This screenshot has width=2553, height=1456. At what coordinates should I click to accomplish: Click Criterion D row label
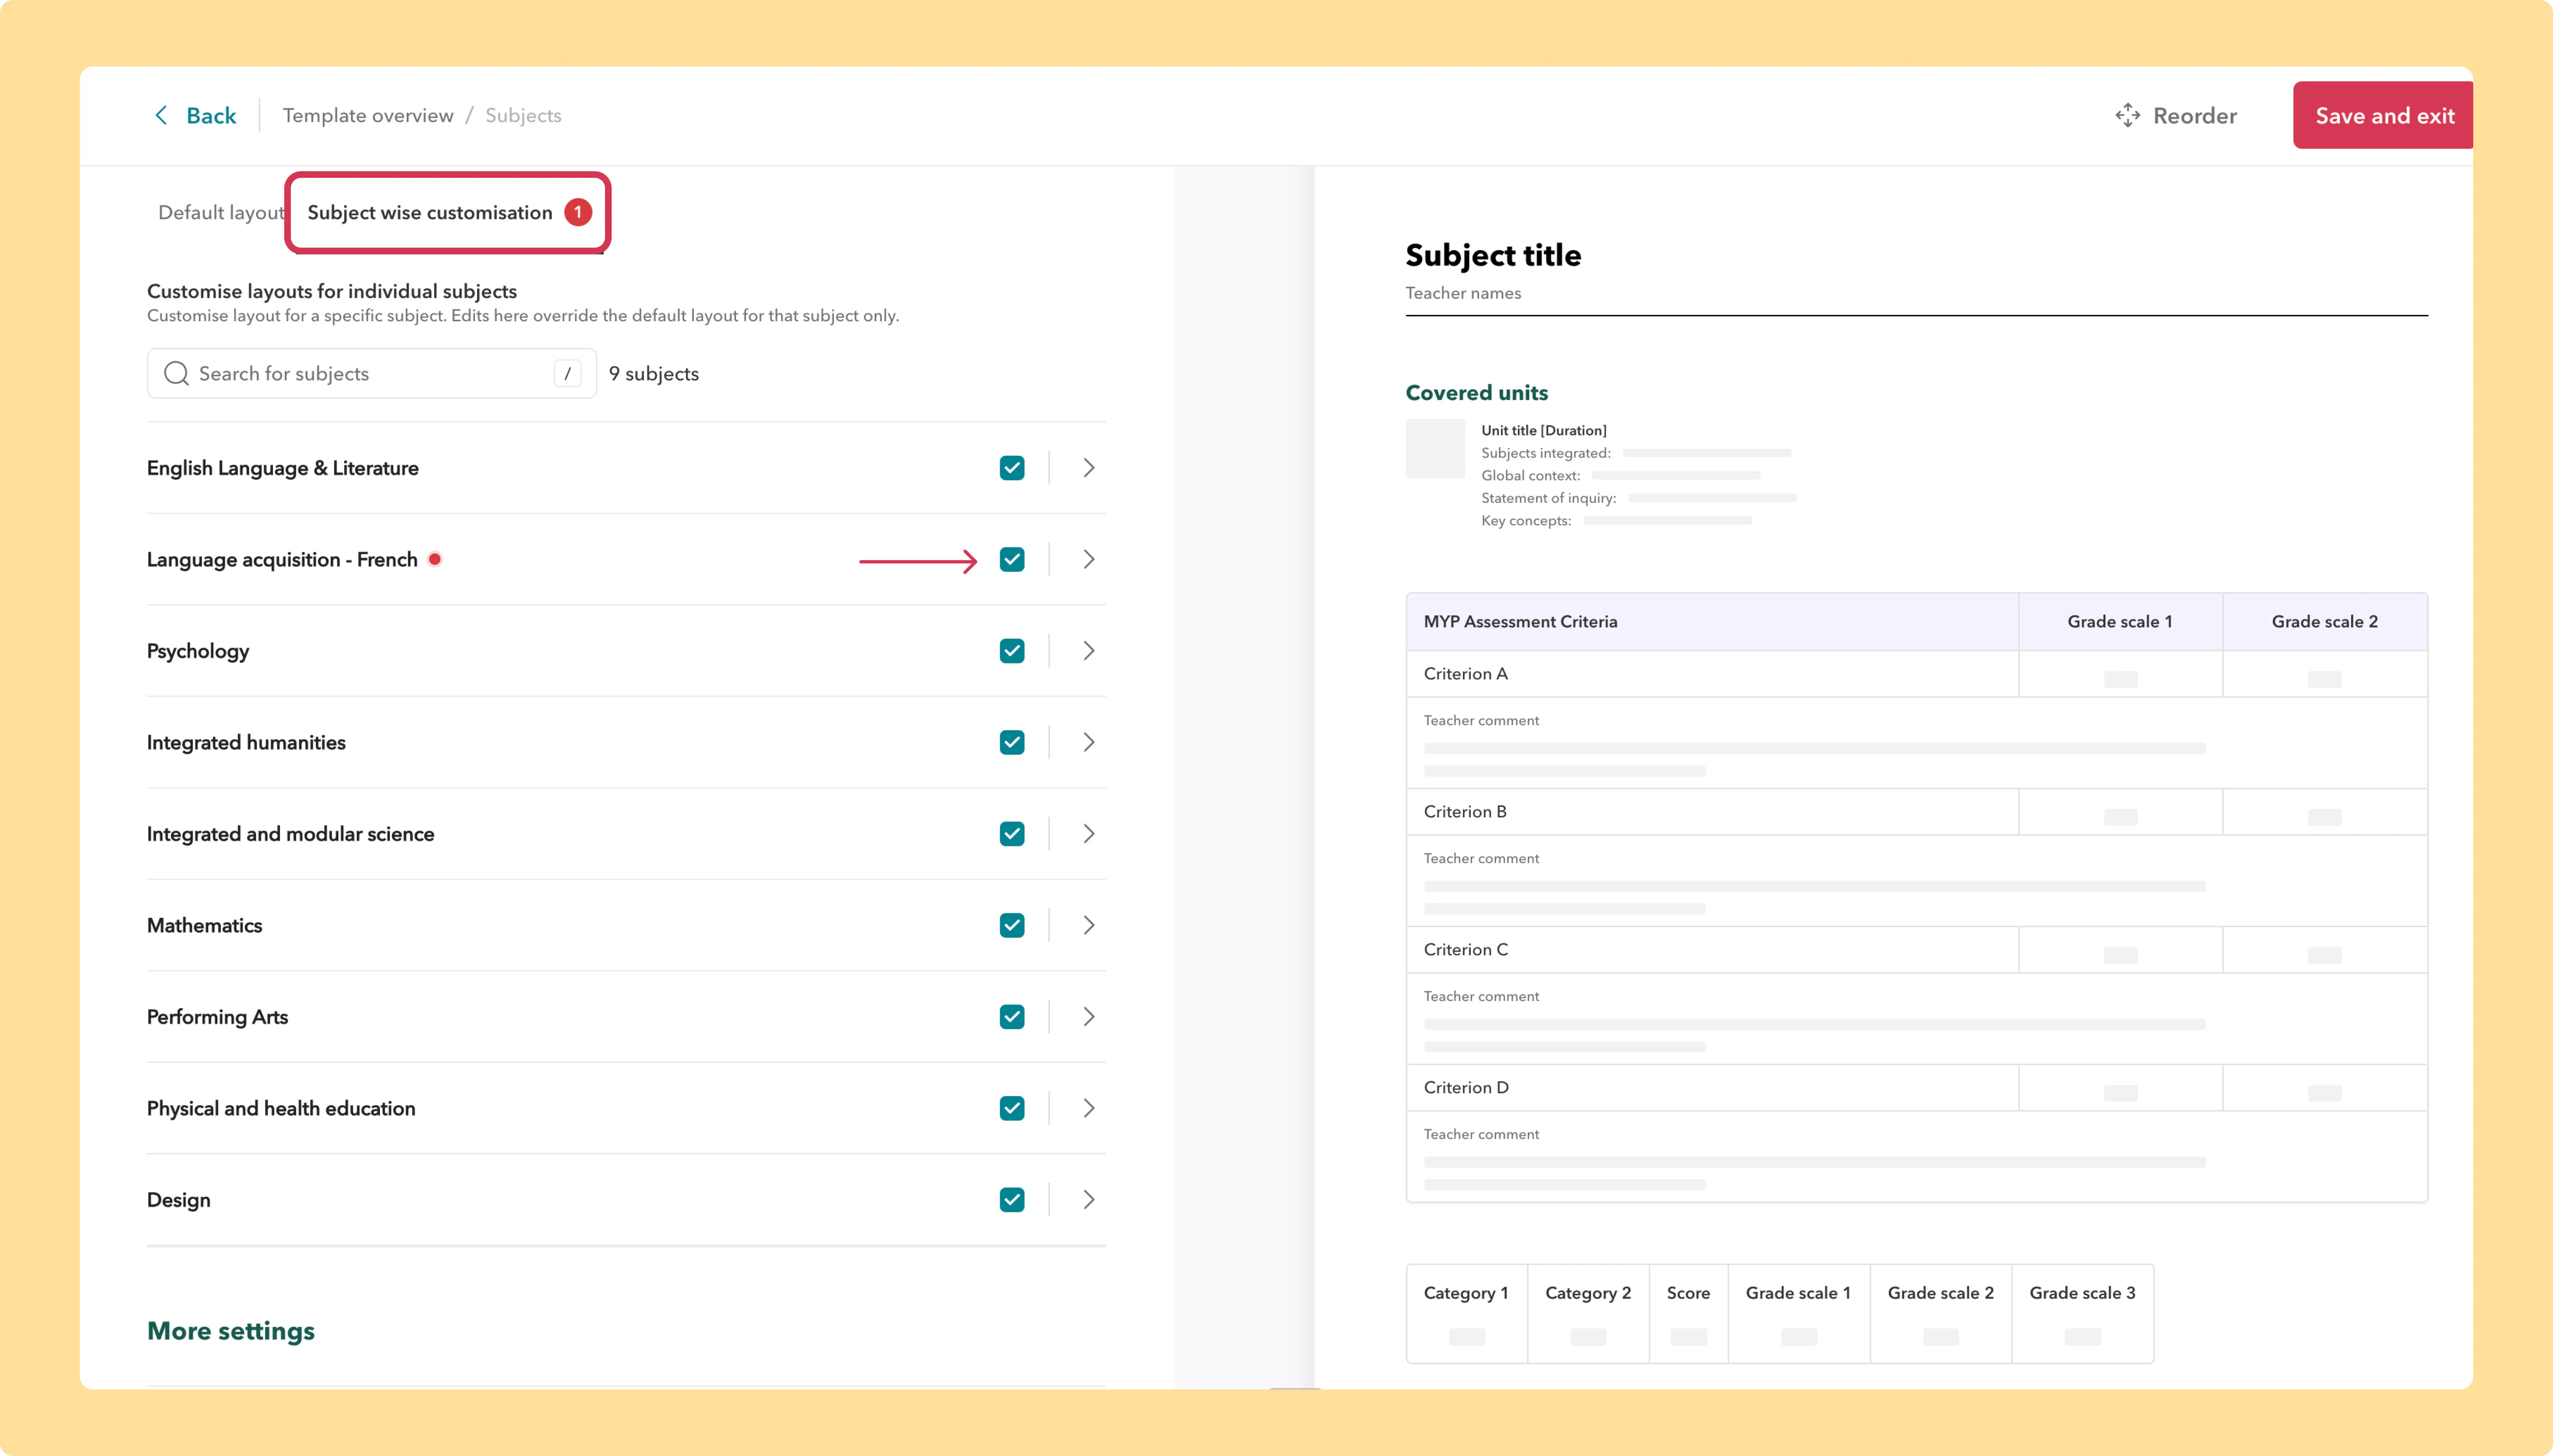(x=1466, y=1088)
